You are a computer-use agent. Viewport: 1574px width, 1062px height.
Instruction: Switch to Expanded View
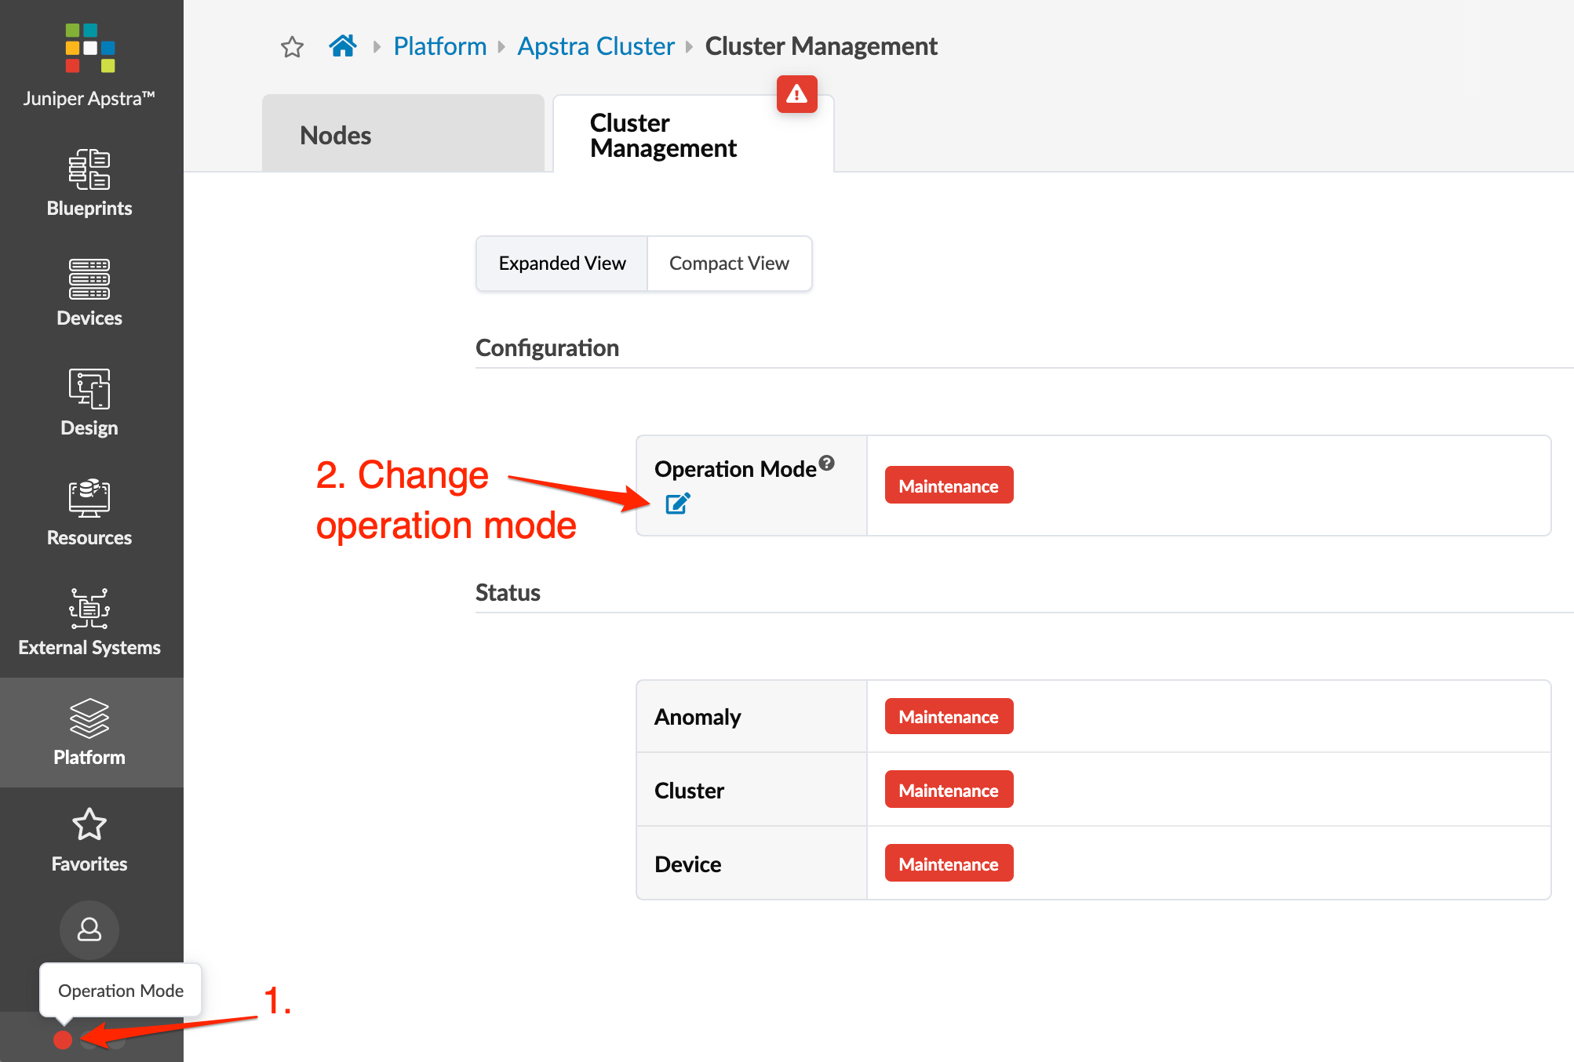pos(562,264)
